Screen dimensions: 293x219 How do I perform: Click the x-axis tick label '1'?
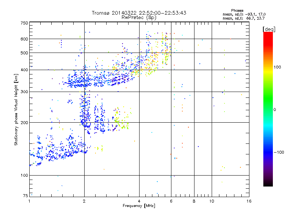click(x=29, y=201)
